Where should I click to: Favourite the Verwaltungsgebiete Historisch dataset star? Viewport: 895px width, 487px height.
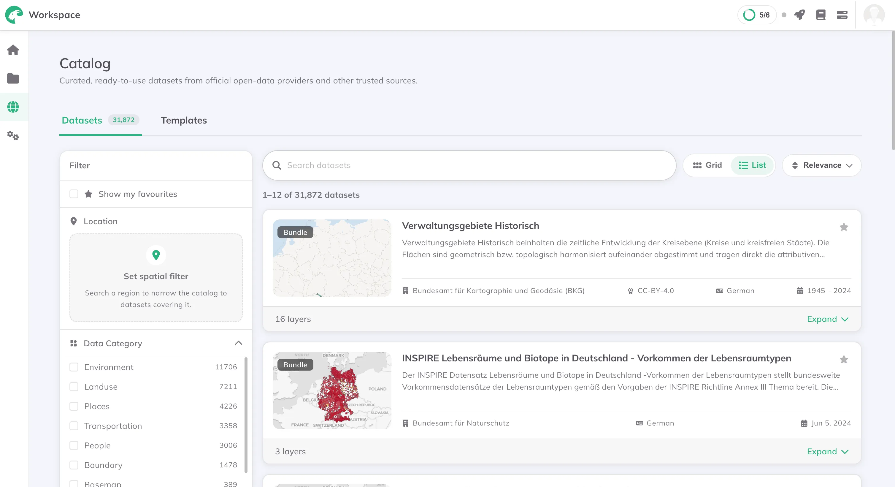(844, 227)
